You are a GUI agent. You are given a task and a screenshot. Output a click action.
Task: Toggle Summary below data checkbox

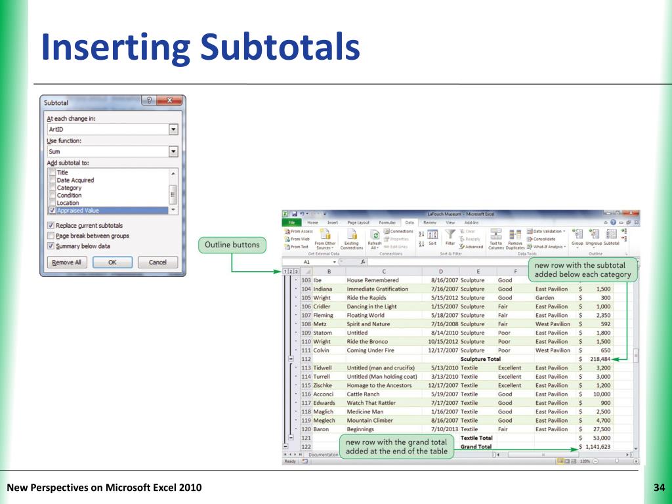coord(51,246)
